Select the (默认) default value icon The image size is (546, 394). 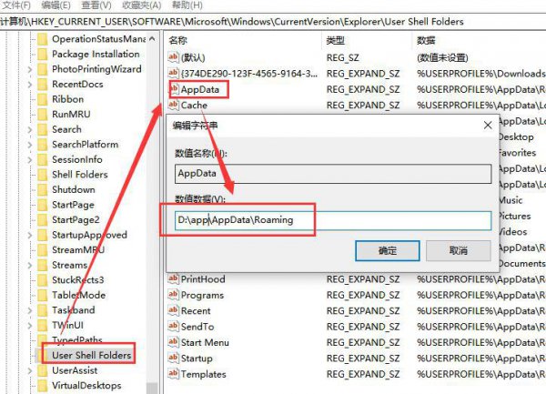pyautogui.click(x=174, y=57)
